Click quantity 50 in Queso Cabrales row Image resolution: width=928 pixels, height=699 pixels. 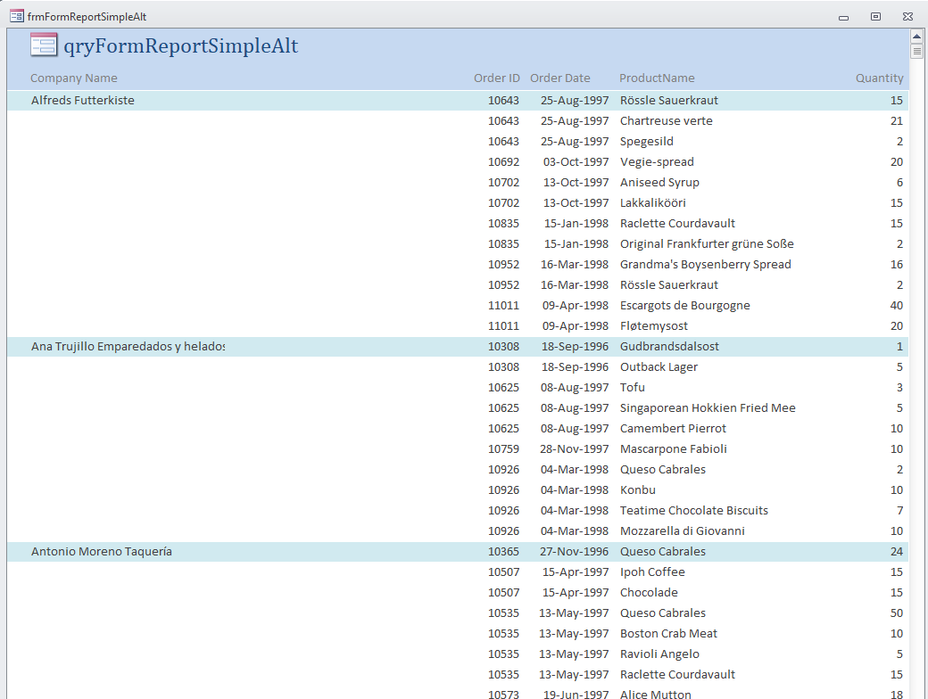click(896, 613)
